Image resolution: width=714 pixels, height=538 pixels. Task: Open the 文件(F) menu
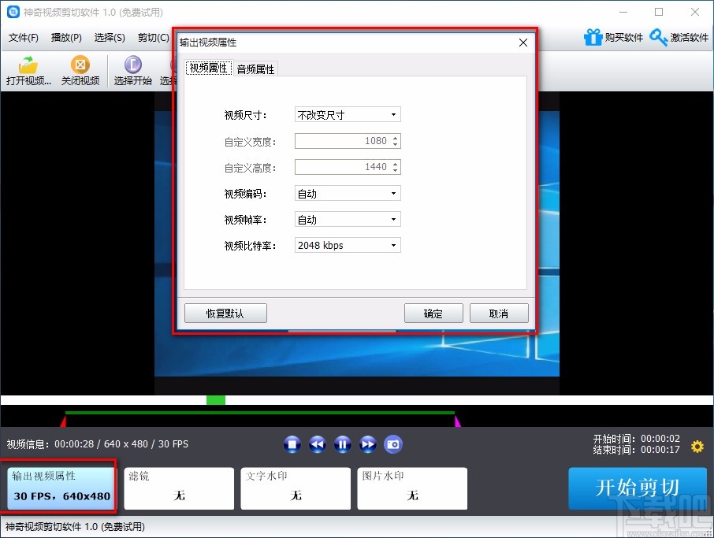23,37
